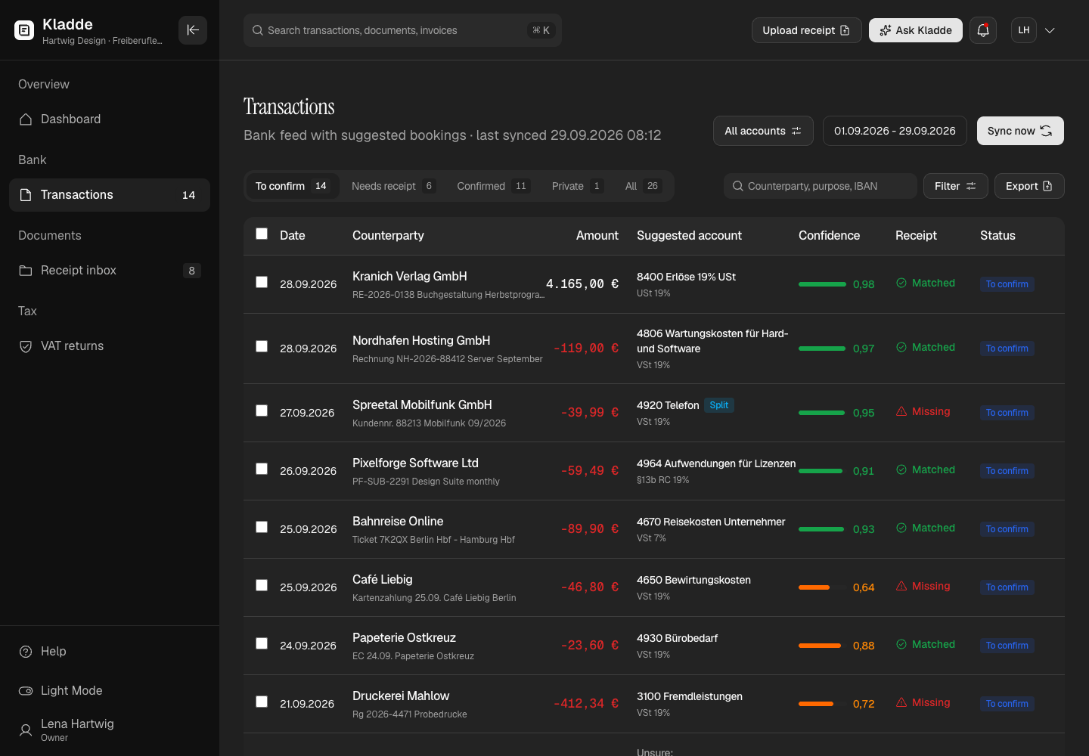Click the LH avatar

pos(1024,30)
